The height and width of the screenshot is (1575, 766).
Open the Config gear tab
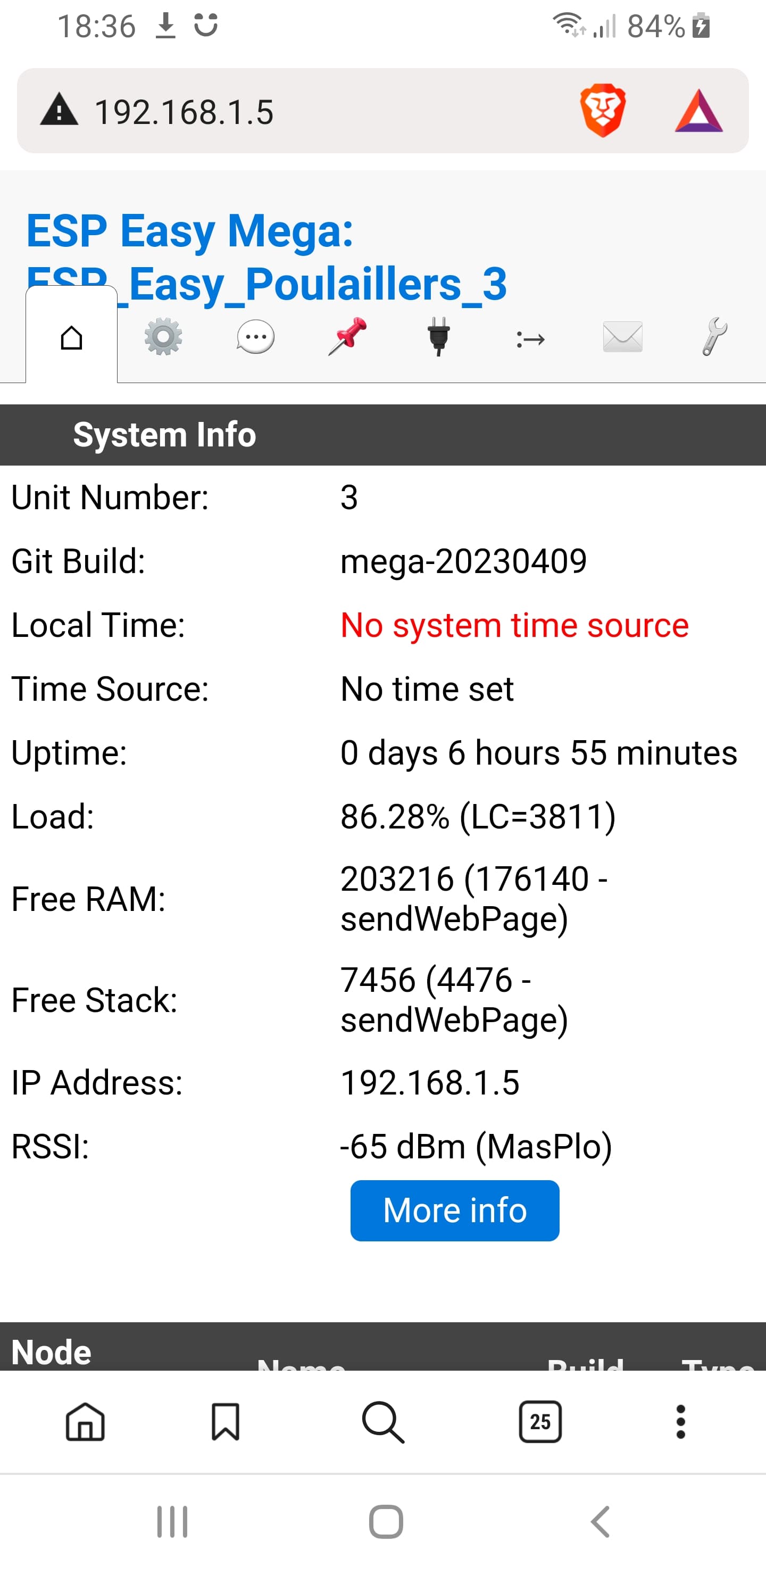tap(163, 337)
